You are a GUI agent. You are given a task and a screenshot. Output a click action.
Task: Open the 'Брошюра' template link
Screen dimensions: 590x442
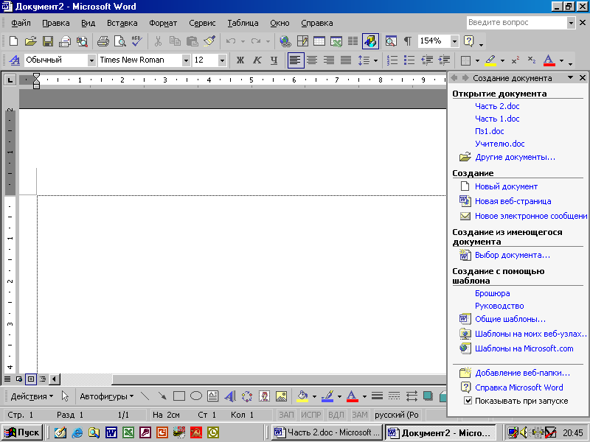click(492, 293)
